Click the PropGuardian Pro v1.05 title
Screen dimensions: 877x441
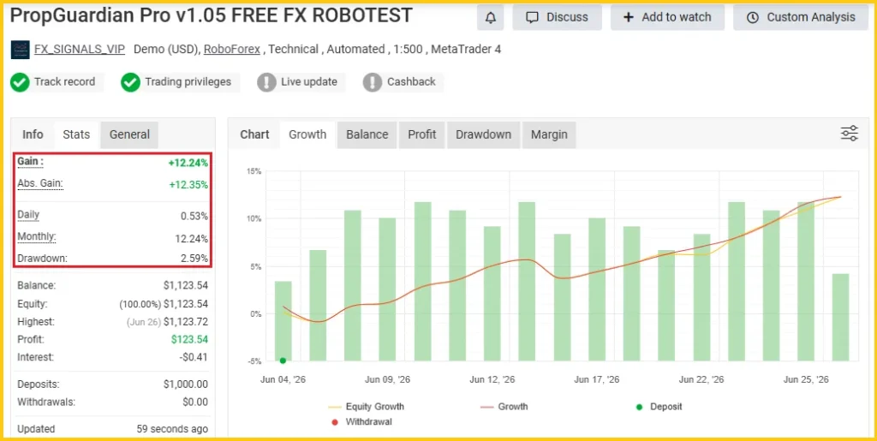212,15
